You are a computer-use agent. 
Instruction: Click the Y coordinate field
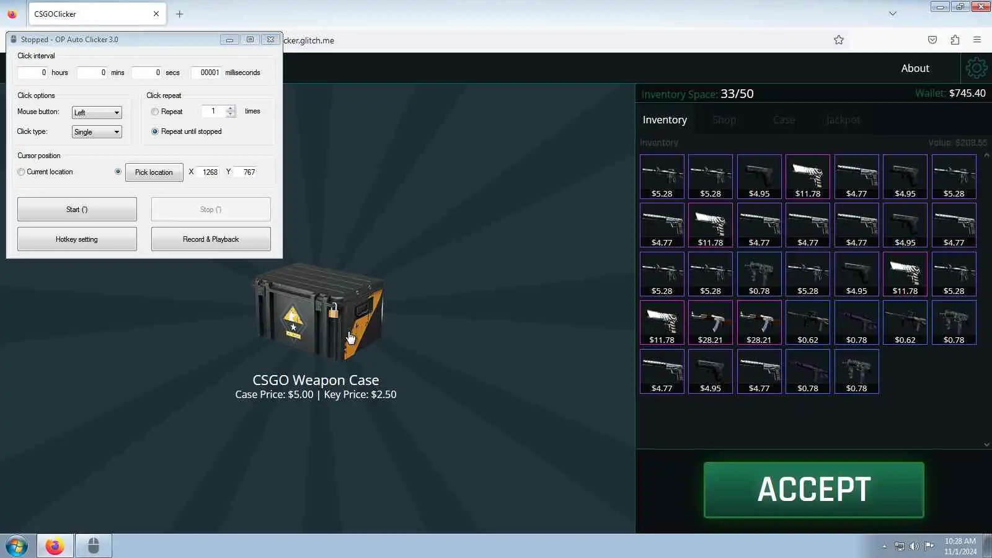tap(246, 172)
